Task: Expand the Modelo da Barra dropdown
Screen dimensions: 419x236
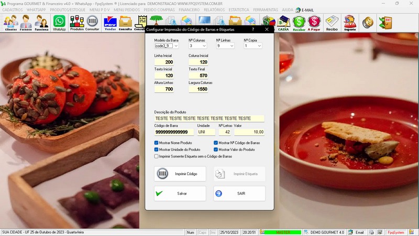Action: tap(176, 46)
